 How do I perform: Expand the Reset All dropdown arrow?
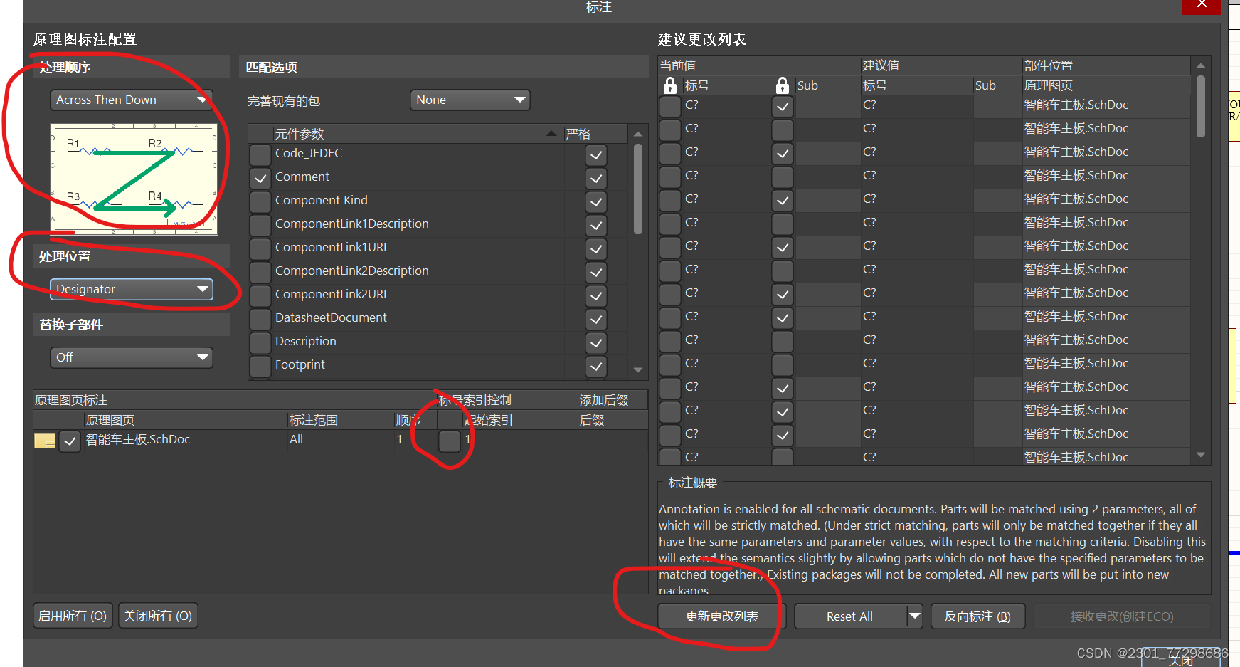point(915,616)
